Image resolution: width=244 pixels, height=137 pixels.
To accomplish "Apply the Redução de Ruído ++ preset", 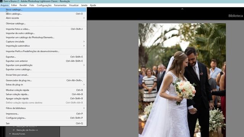I will coord(27,130).
